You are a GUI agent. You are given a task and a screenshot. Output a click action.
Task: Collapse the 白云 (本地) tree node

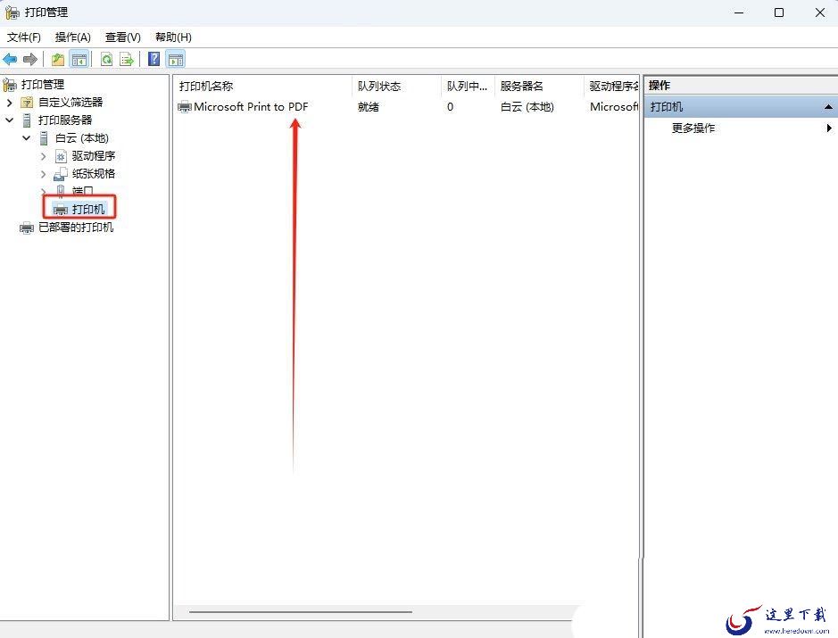coord(26,138)
